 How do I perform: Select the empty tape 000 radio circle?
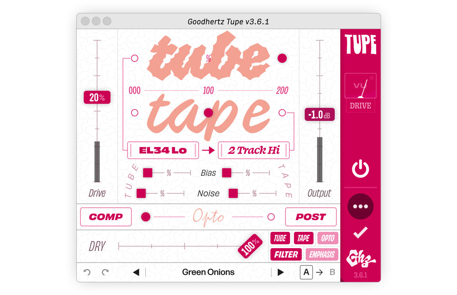[x=134, y=113]
